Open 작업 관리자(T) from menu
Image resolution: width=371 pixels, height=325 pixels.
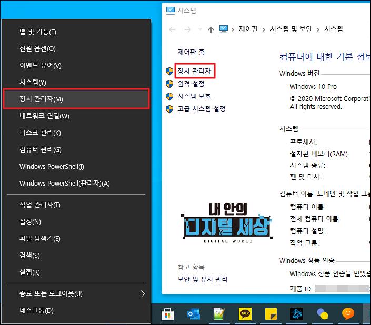pos(76,205)
